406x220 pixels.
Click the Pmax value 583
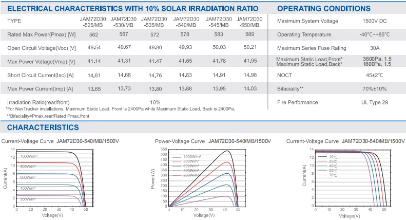click(x=219, y=34)
